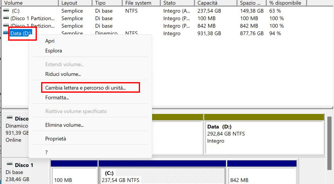Viewport: 334px width, 184px height.
Task: Click the 842 MB Disco 1 partition row icon
Action: pos(6,26)
